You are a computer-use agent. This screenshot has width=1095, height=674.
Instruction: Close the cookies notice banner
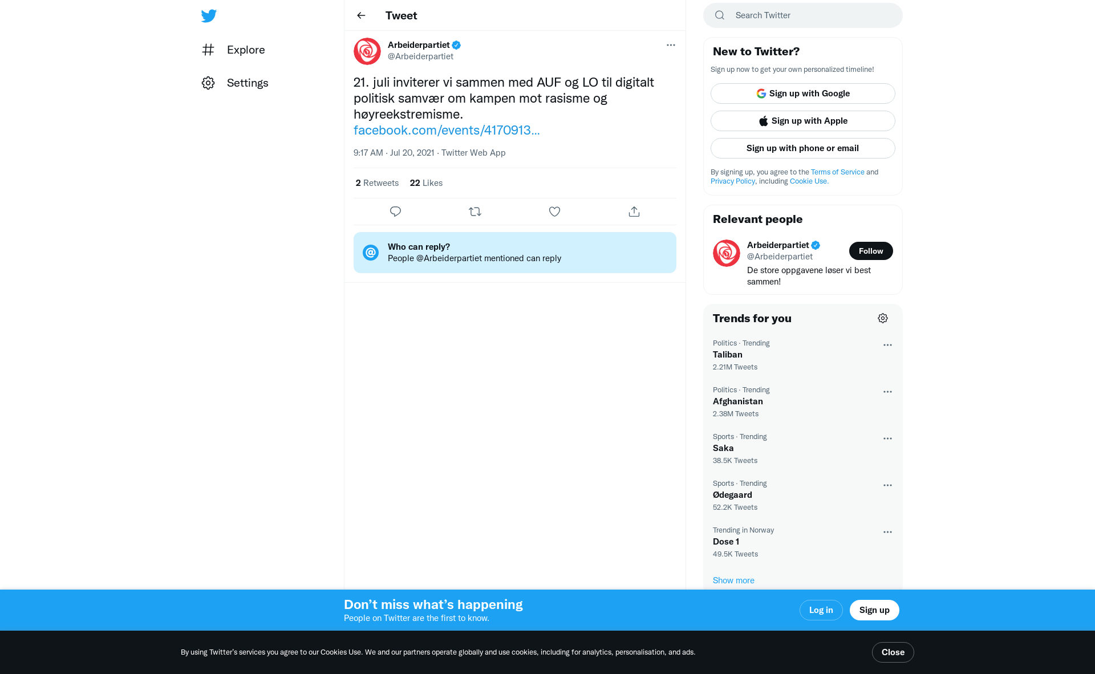[893, 652]
